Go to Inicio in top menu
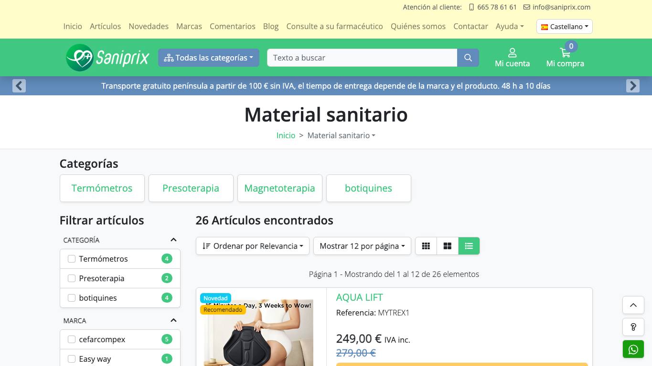Viewport: 652px width, 366px height. tap(73, 26)
